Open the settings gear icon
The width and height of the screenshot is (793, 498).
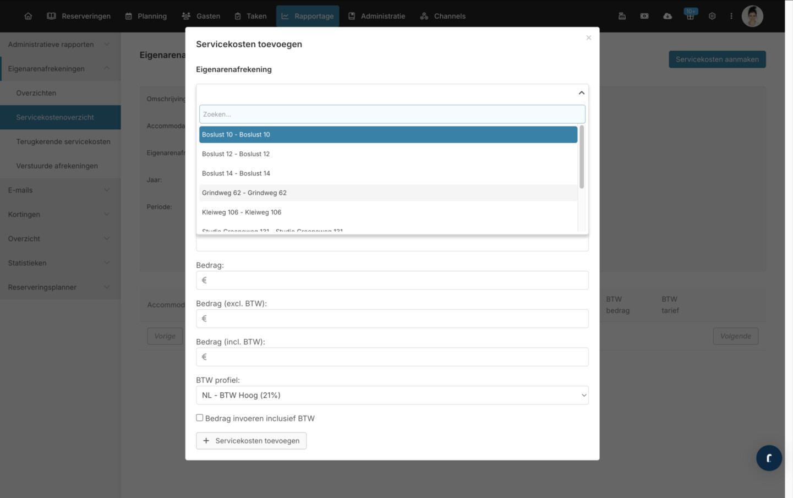[712, 16]
